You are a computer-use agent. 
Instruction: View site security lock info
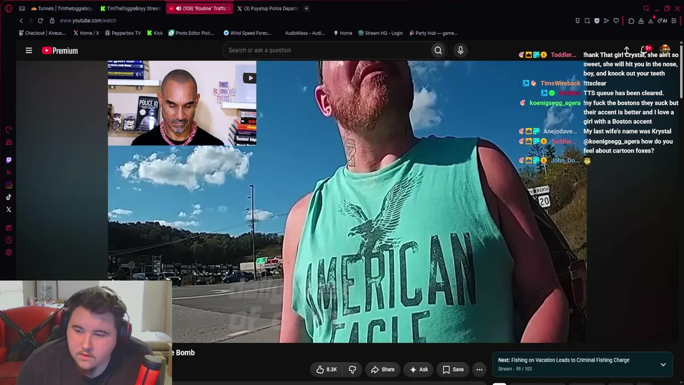[x=52, y=20]
